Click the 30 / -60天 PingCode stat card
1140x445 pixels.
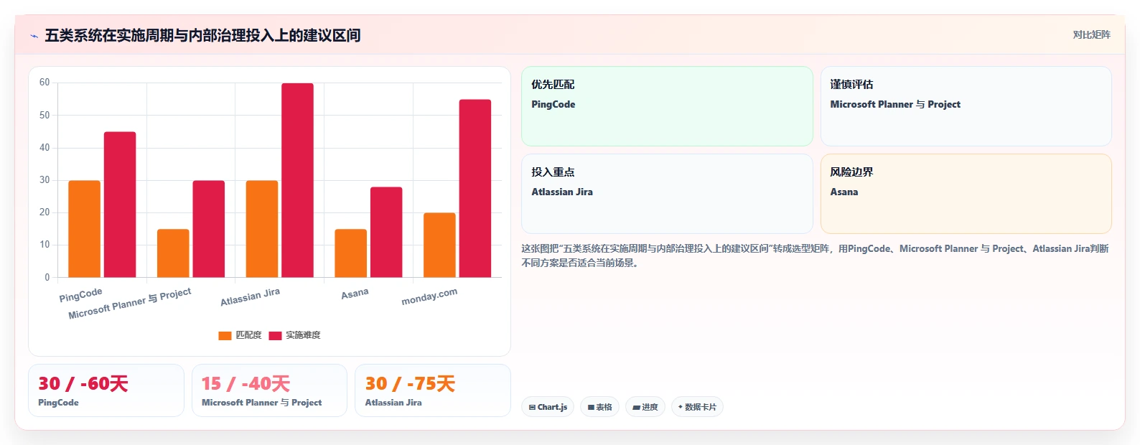[106, 390]
